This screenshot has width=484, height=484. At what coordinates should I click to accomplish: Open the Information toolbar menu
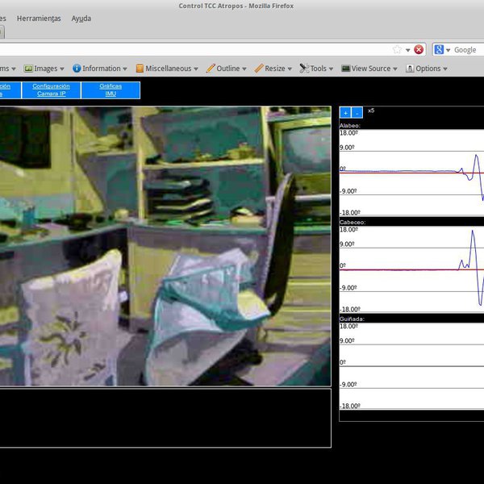coord(100,69)
